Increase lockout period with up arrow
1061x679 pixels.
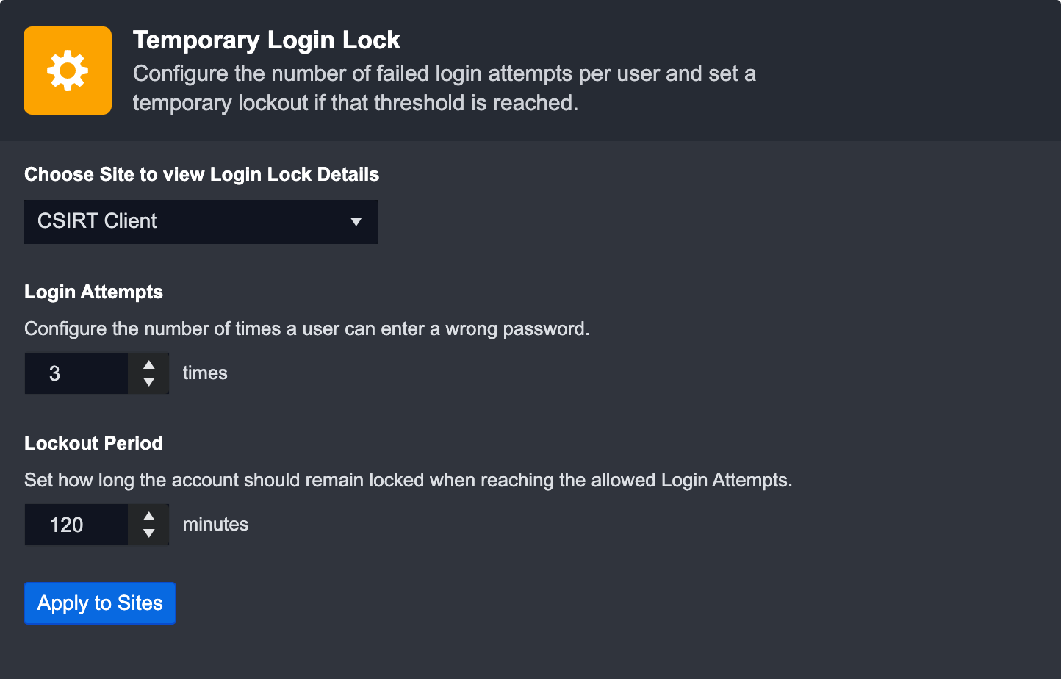click(x=149, y=516)
